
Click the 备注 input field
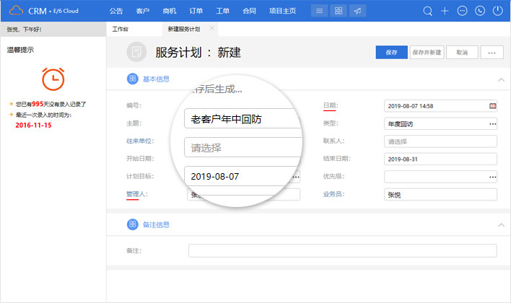342,250
